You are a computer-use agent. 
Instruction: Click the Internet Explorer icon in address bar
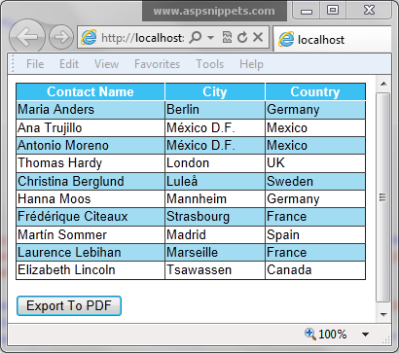(89, 38)
